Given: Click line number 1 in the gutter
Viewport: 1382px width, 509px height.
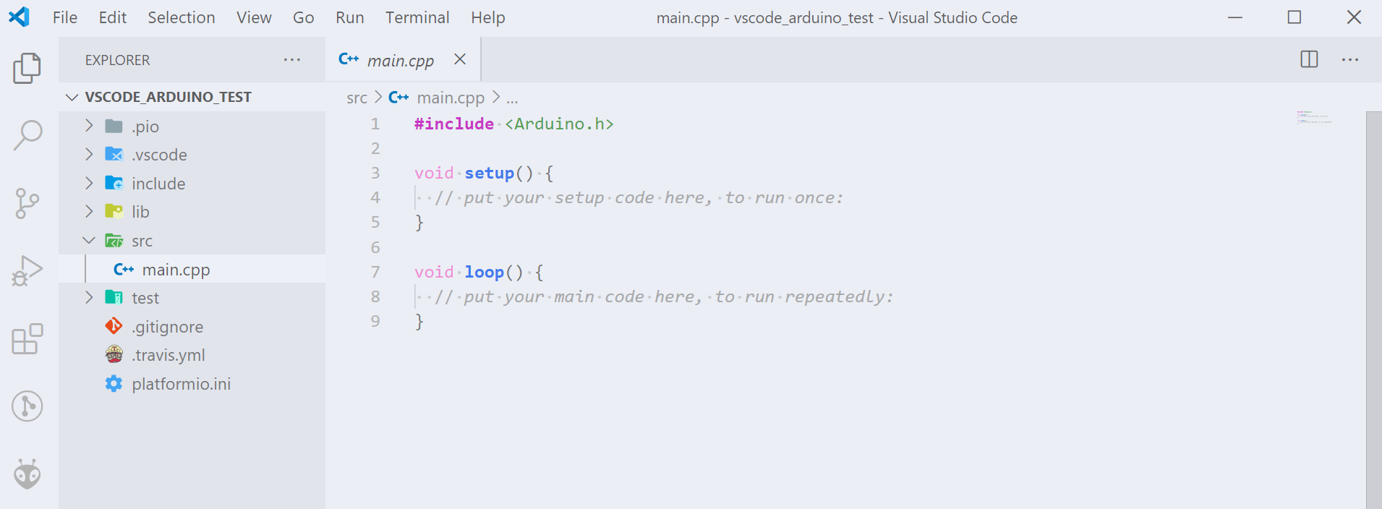Looking at the screenshot, I should (x=375, y=124).
